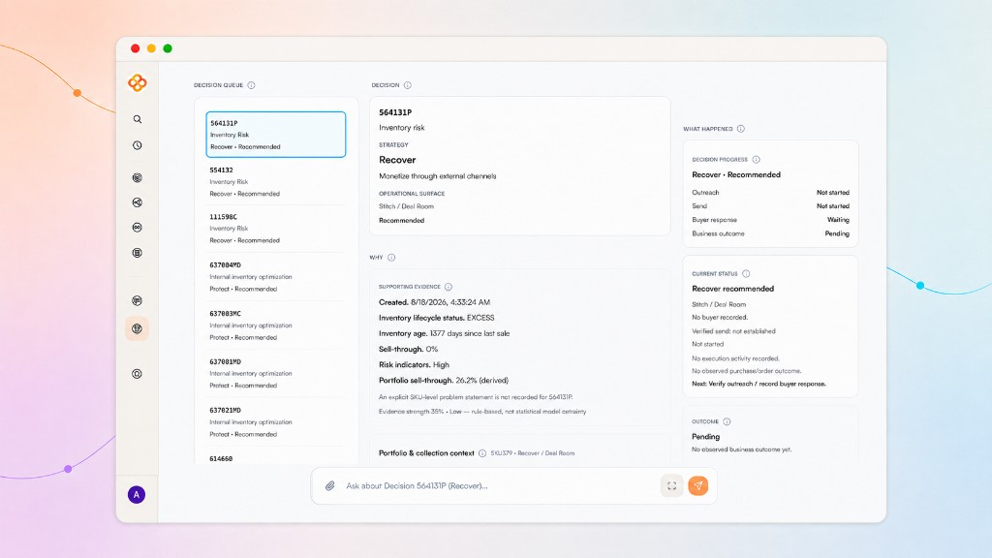Click the Recover strategy heading
The height and width of the screenshot is (558, 992).
[x=397, y=160]
